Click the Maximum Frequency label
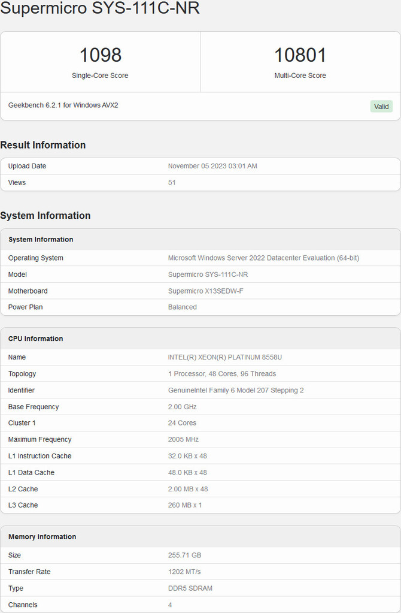 tap(40, 439)
